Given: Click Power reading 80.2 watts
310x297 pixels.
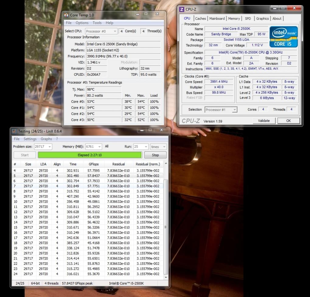Looking at the screenshot, I should click(x=103, y=96).
